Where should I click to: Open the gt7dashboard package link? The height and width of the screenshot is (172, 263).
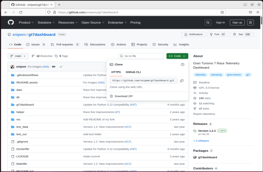coord(208,157)
